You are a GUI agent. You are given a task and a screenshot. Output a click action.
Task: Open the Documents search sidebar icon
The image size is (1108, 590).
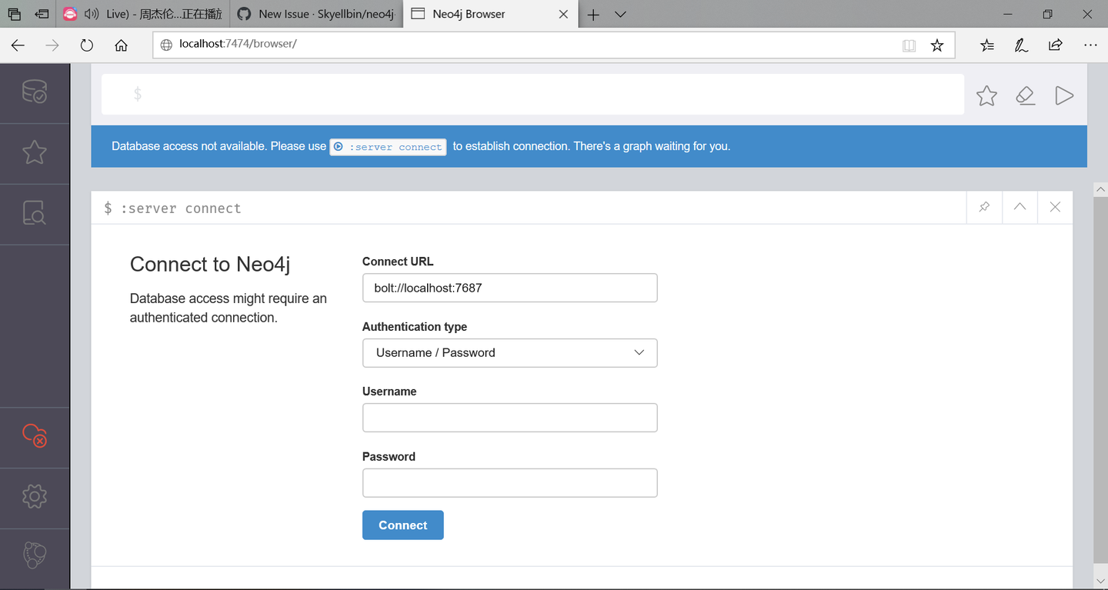tap(35, 213)
